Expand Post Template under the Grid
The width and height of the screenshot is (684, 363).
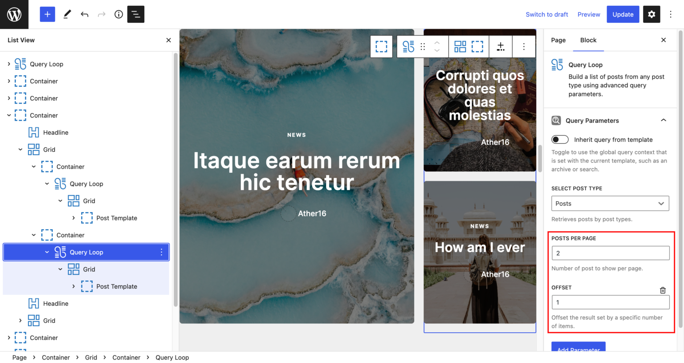tap(74, 286)
